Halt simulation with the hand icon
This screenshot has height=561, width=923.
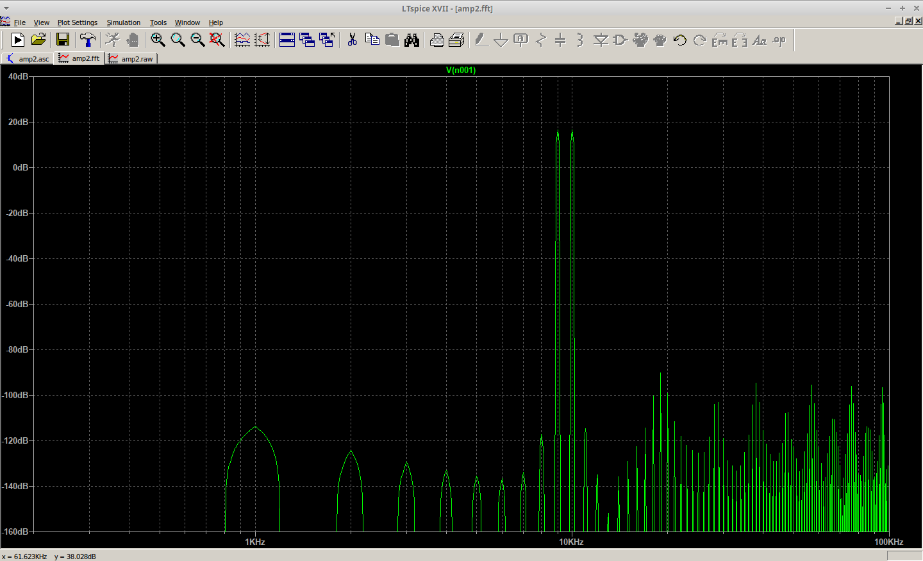[x=133, y=40]
